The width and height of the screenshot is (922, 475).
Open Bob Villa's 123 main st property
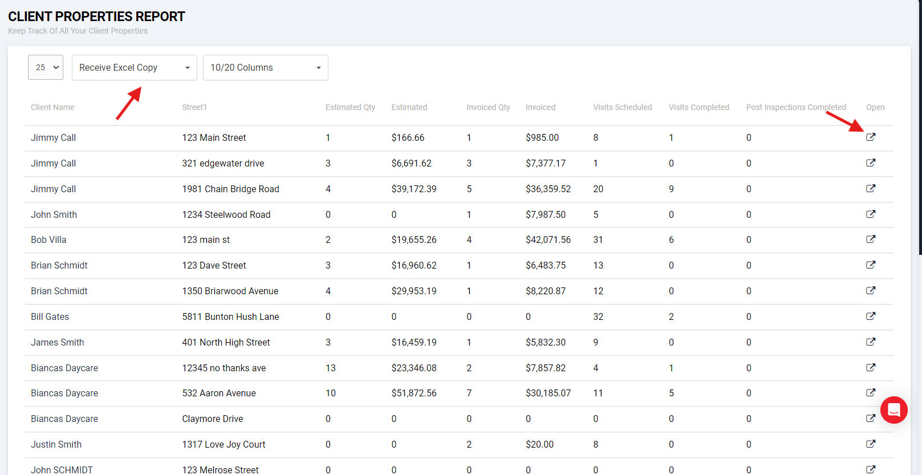click(870, 239)
